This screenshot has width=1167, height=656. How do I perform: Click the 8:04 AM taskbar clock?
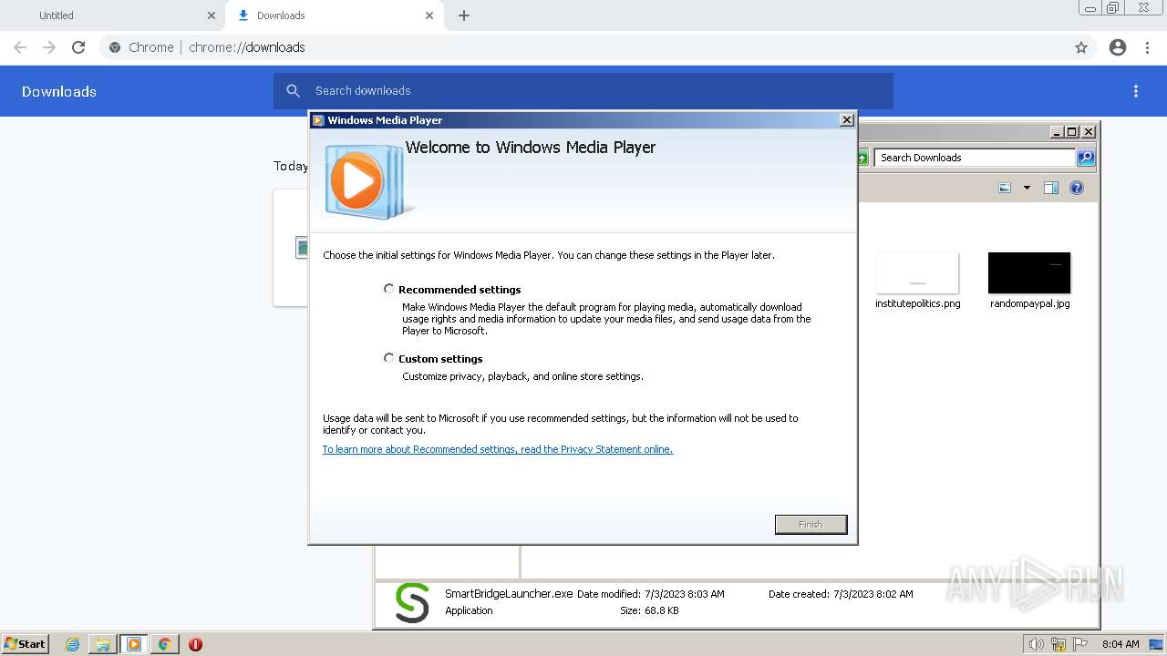(x=1121, y=644)
